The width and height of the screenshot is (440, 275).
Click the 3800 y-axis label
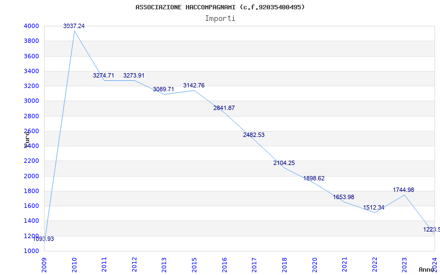[x=31, y=41]
